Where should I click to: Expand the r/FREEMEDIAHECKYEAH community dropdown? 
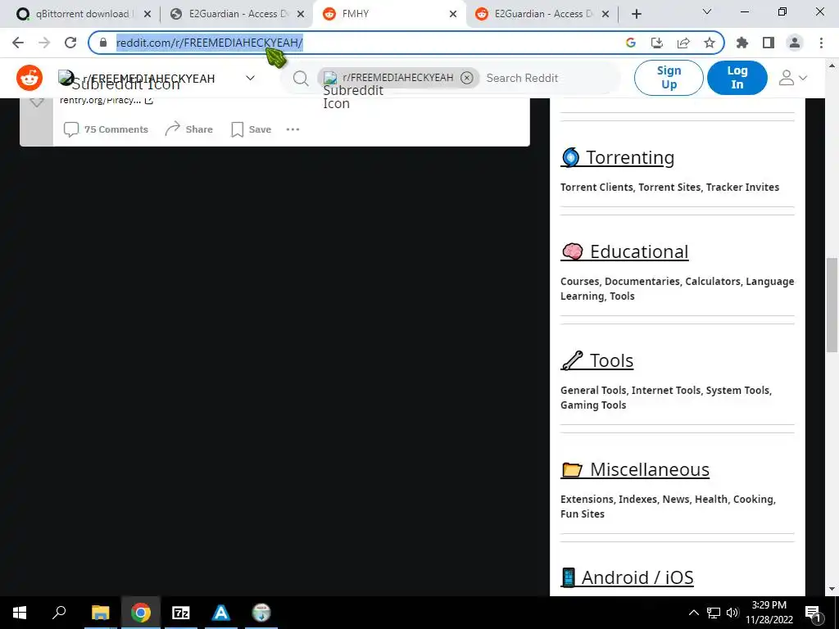(250, 78)
